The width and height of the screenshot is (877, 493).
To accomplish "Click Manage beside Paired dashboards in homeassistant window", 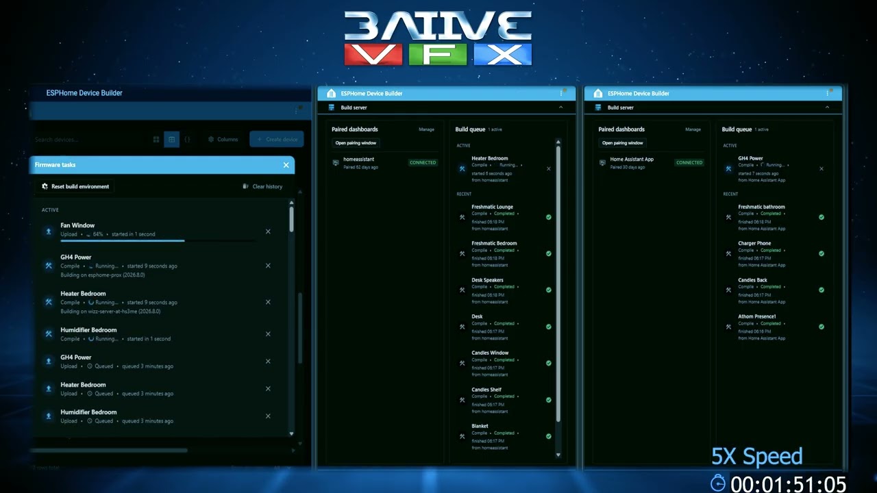I will (x=426, y=129).
